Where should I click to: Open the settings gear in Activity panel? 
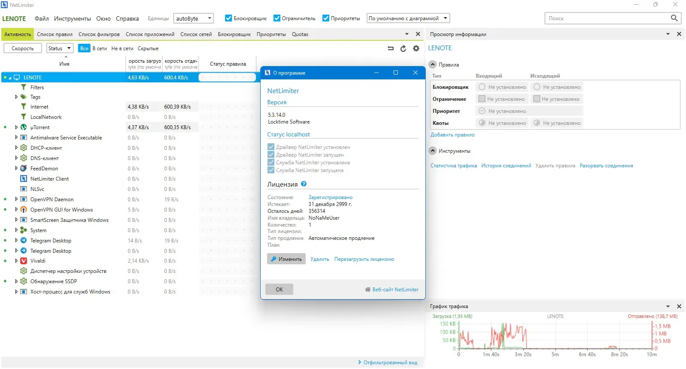pos(416,48)
